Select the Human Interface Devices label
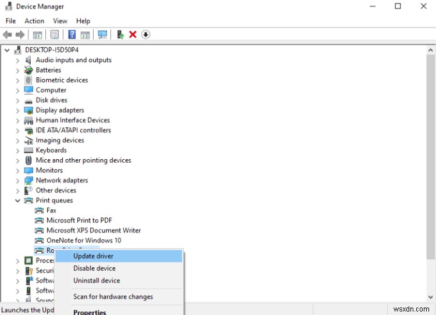This screenshot has width=436, height=315. pos(73,120)
